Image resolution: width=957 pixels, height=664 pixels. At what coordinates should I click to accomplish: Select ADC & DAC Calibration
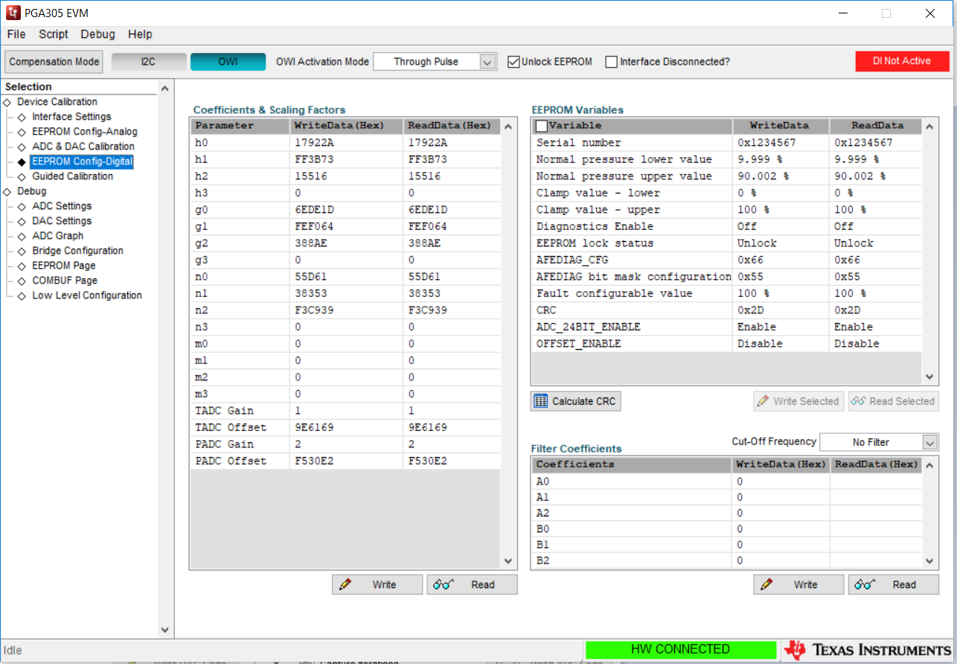[x=83, y=147]
